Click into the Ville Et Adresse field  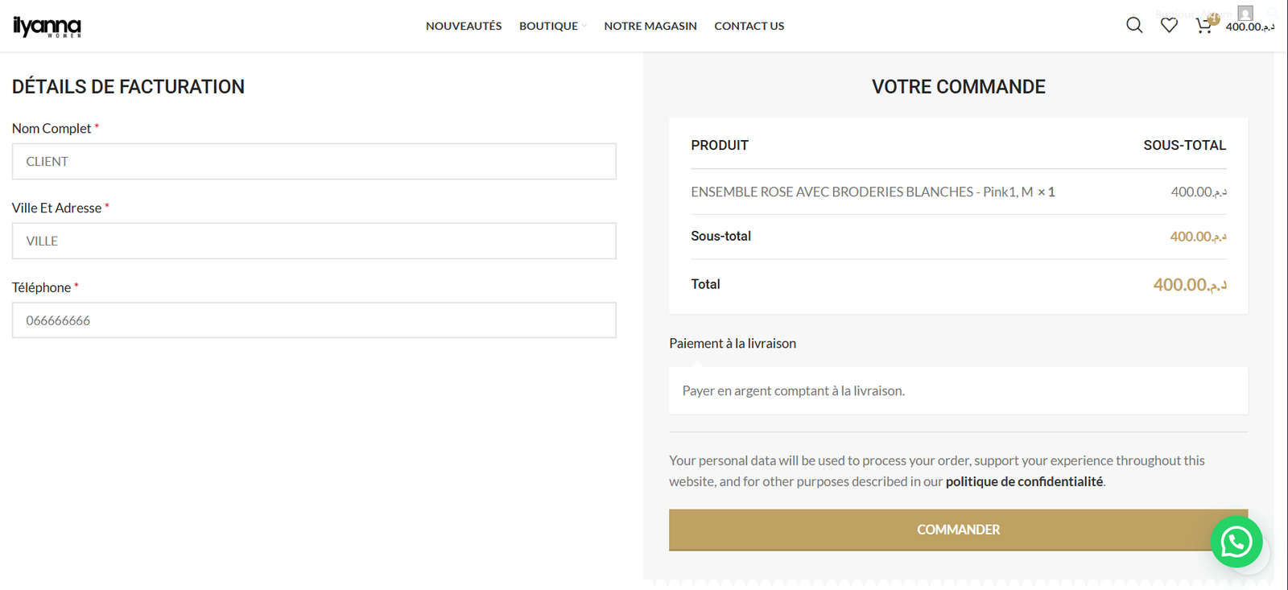pyautogui.click(x=314, y=241)
